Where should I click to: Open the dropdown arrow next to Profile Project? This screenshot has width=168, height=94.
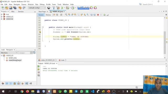pyautogui.click(x=75, y=8)
